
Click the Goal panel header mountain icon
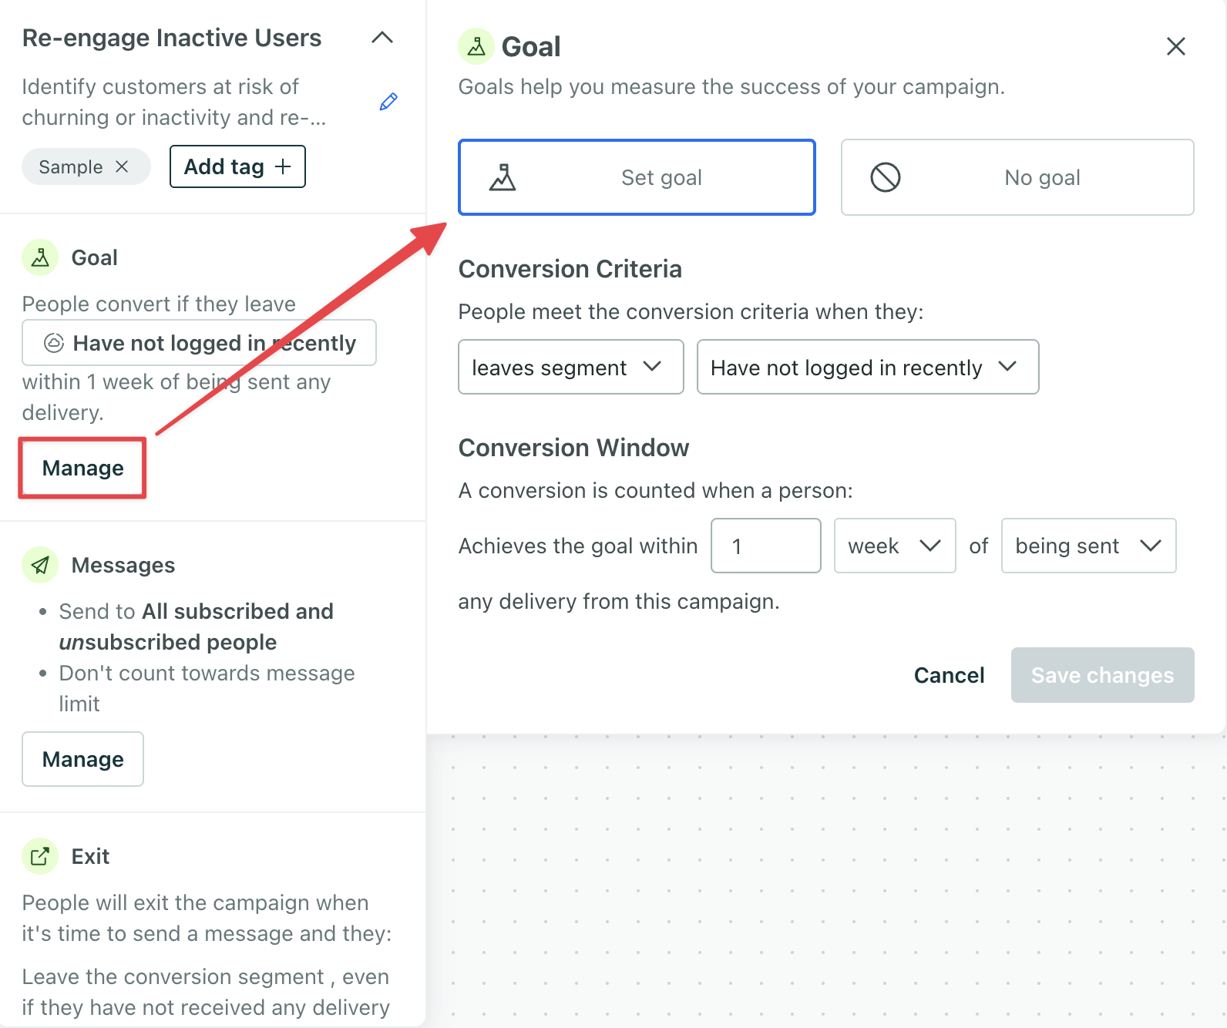click(x=476, y=46)
